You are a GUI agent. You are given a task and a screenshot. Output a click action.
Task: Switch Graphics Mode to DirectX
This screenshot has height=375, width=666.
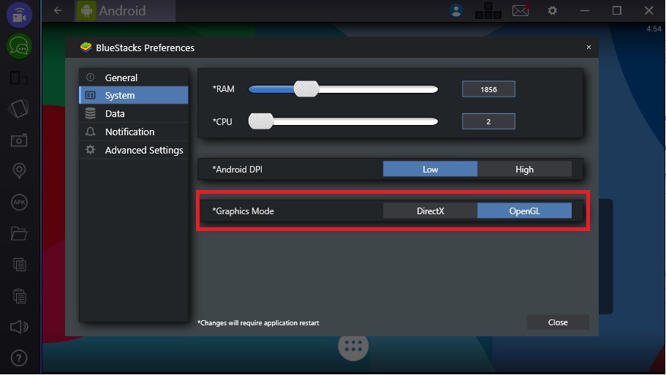click(x=430, y=211)
